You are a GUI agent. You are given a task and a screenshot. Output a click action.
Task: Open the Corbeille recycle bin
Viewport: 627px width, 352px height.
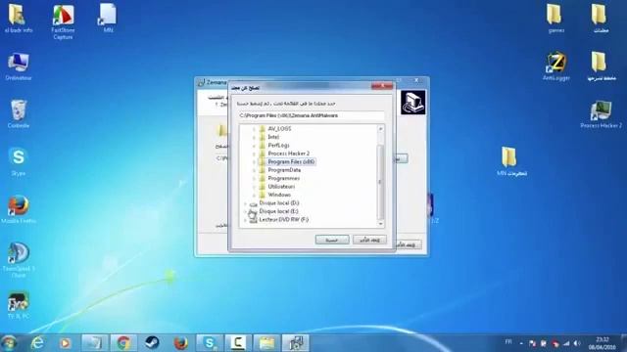[x=19, y=114]
